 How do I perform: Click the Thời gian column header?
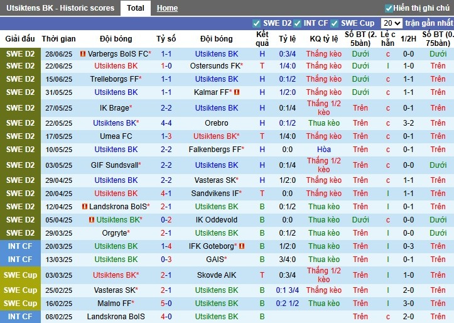[58, 39]
